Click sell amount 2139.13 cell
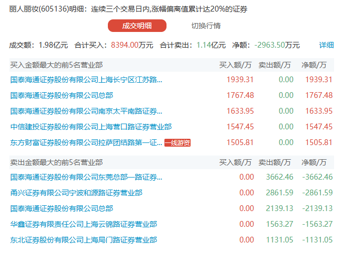This screenshot has height=254, width=344. coord(280,208)
